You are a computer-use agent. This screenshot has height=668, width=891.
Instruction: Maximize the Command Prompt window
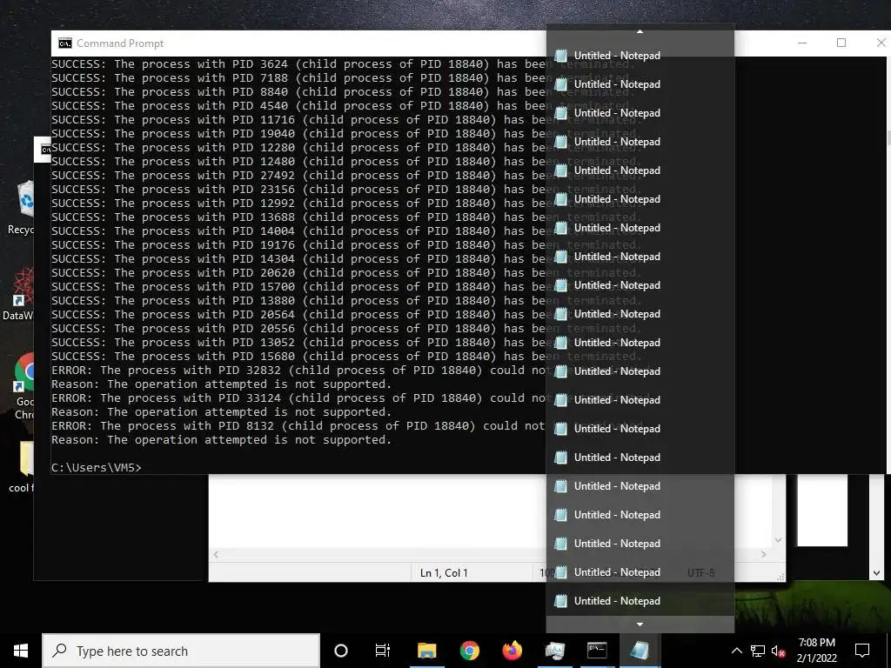point(841,43)
